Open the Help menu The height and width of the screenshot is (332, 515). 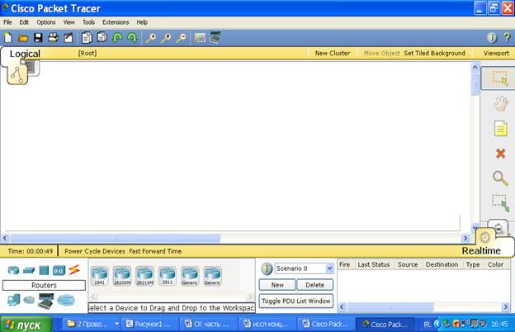point(142,22)
